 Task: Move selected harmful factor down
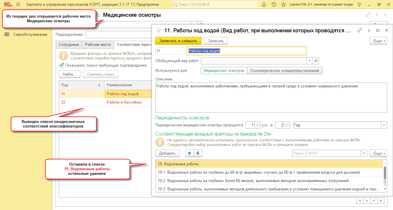pyautogui.click(x=198, y=153)
